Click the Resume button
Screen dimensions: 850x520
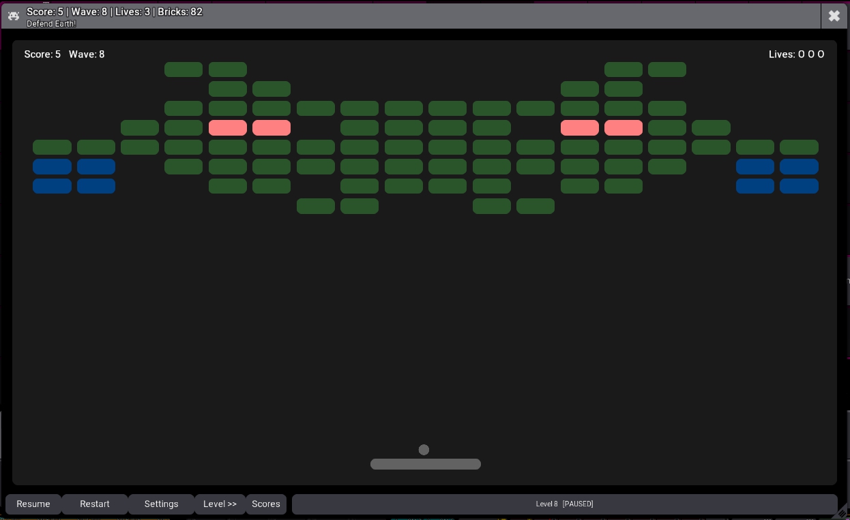pos(33,504)
